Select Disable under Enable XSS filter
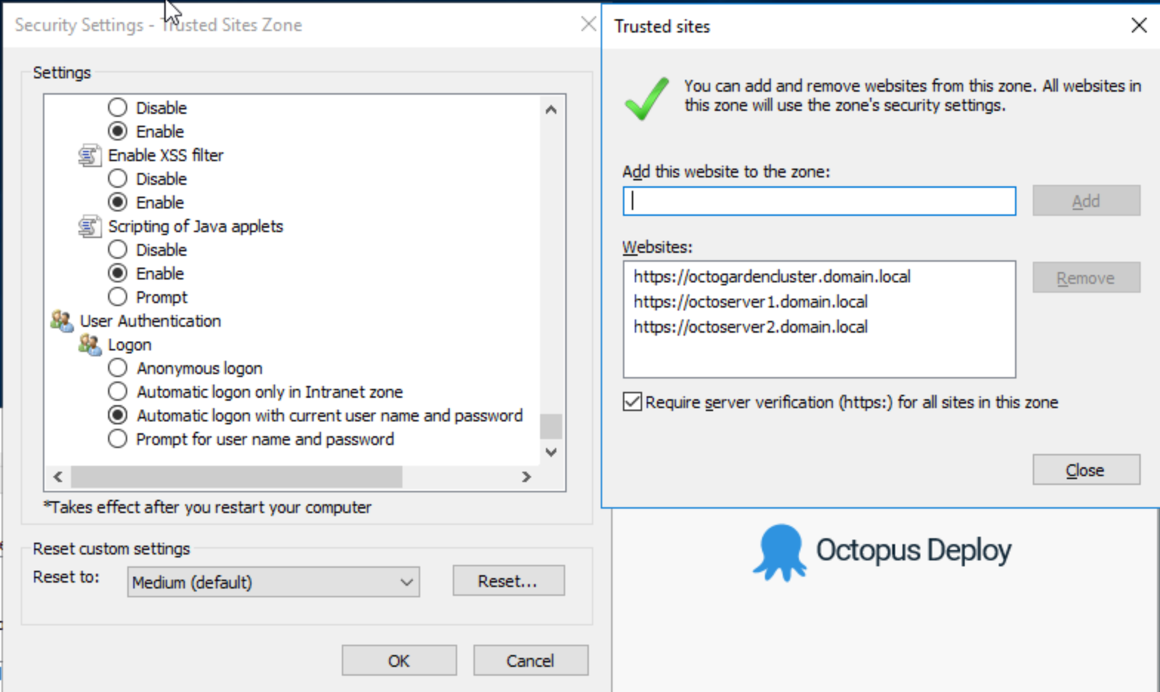Screen dimensions: 1160x692 click(x=118, y=178)
